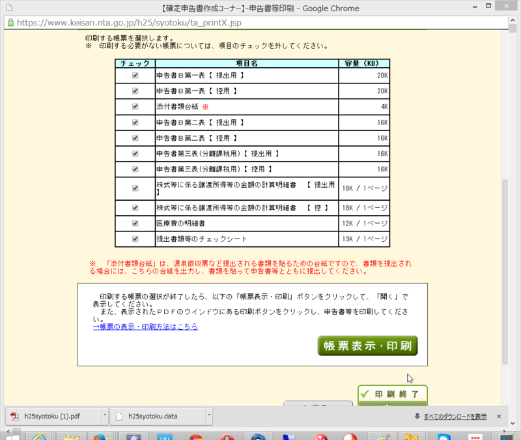Uncheck 申告書B第一表【提出用】 checkbox
The width and height of the screenshot is (521, 440).
coord(135,75)
